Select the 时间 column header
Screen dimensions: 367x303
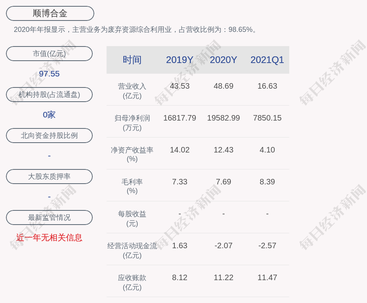(132, 60)
